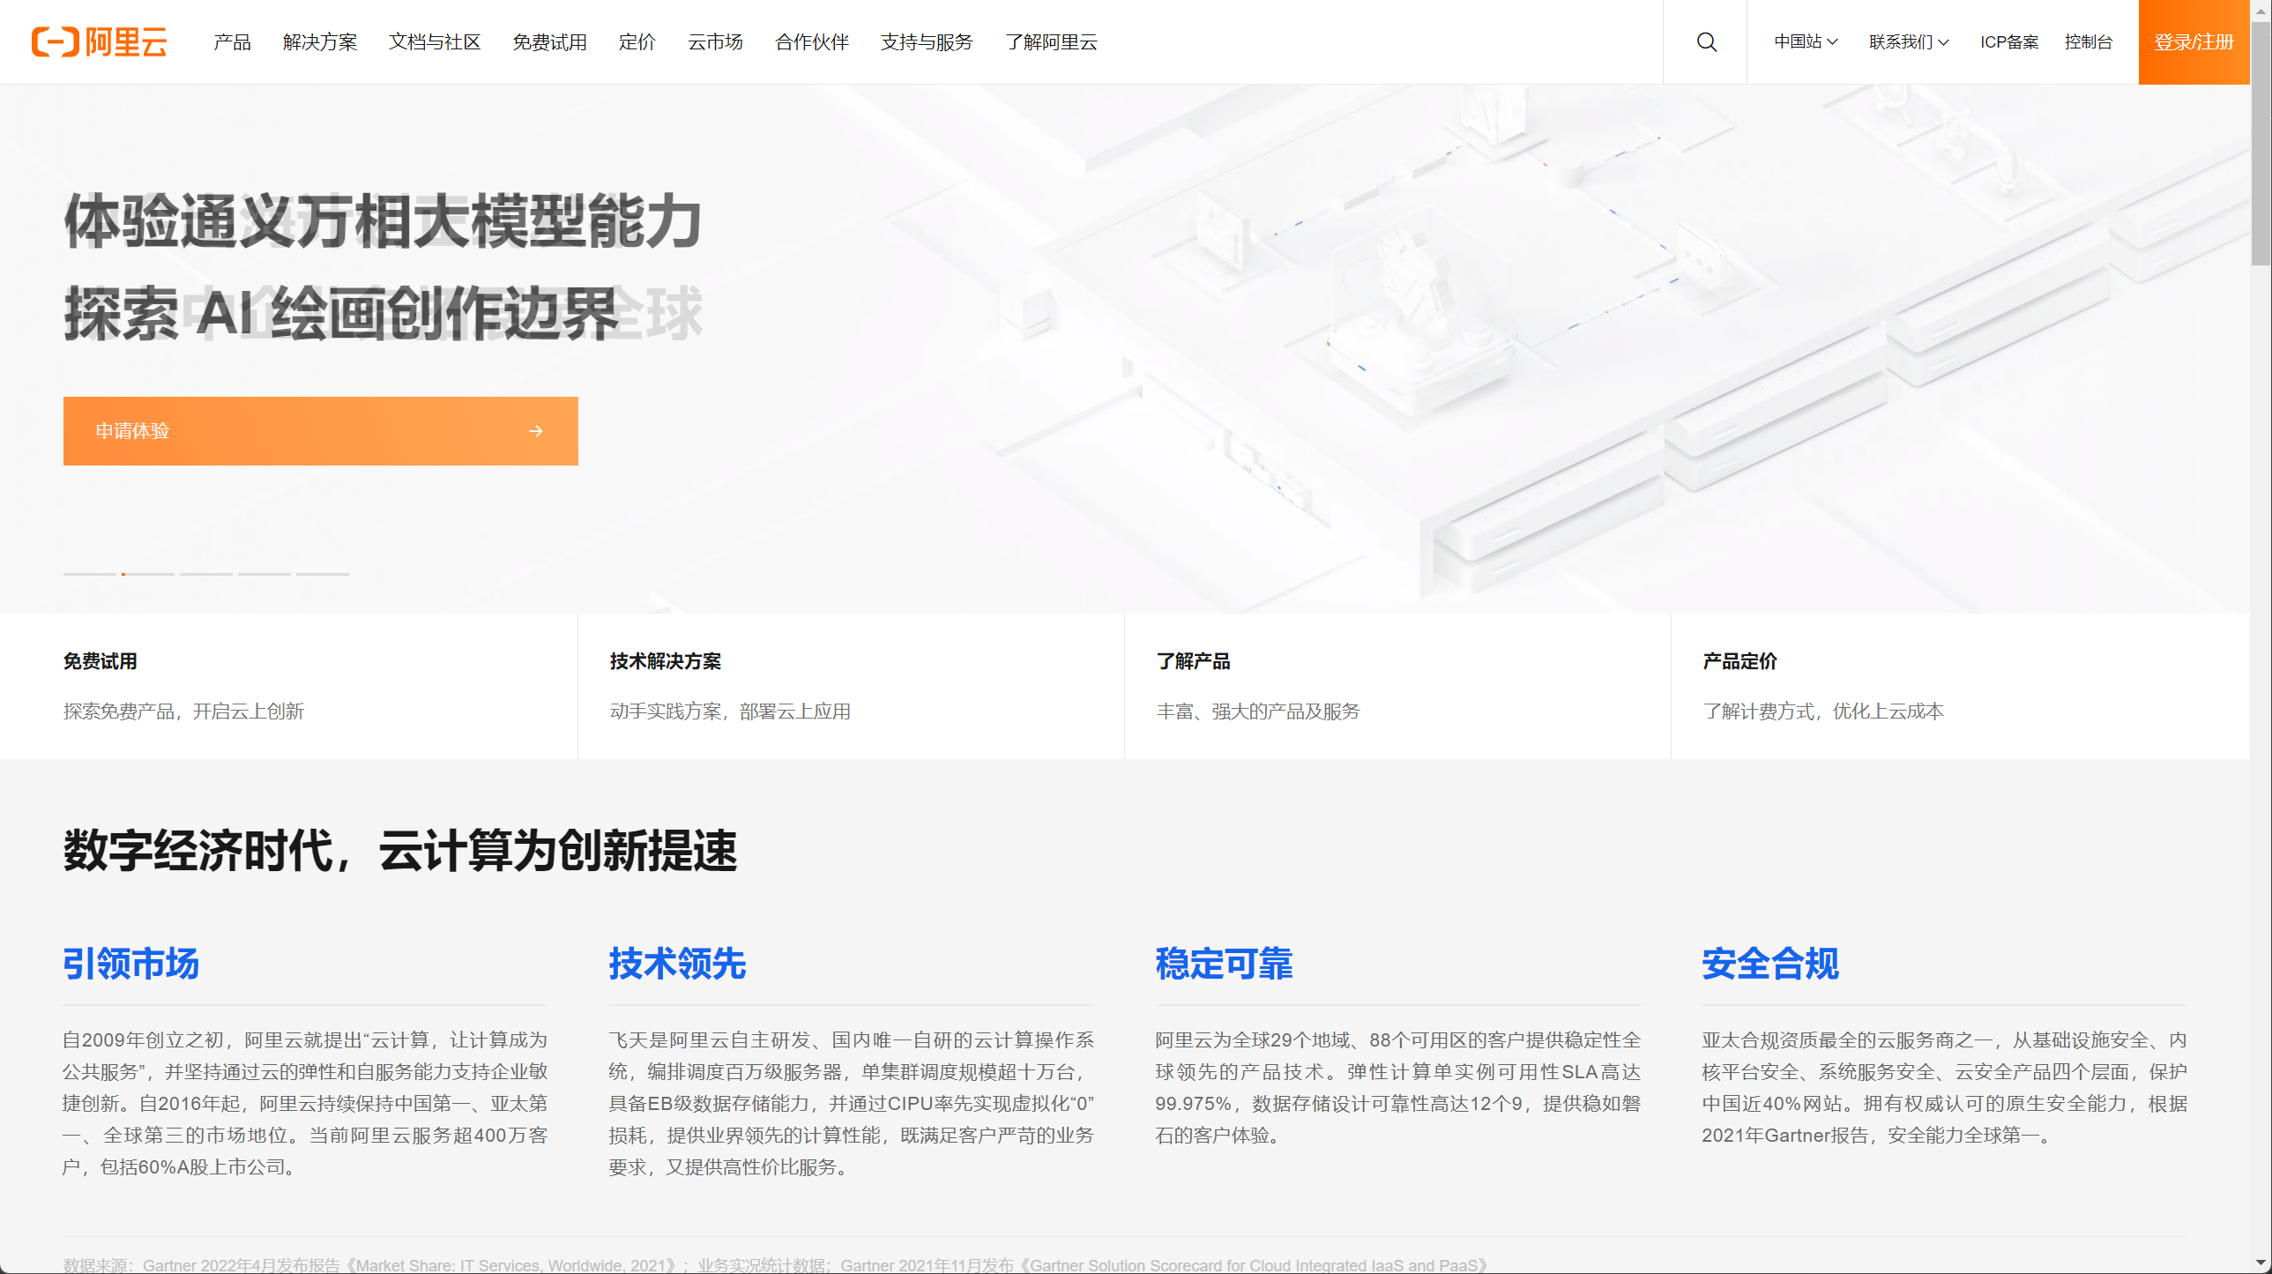Click the Alibaba Cloud logo
This screenshot has width=2272, height=1274.
(99, 41)
